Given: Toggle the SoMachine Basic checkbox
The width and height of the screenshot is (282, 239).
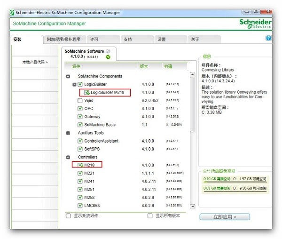Looking at the screenshot, I should (x=80, y=125).
